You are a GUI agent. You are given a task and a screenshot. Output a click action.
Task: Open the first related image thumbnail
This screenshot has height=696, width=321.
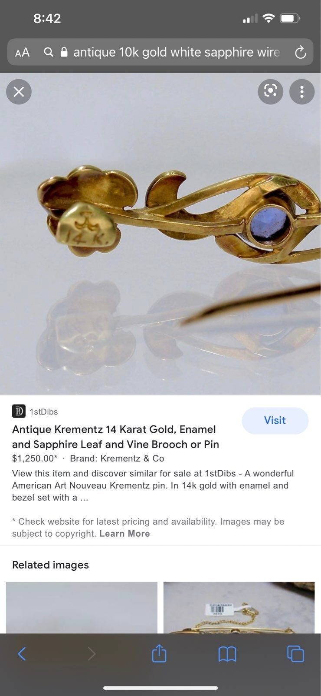point(82,607)
